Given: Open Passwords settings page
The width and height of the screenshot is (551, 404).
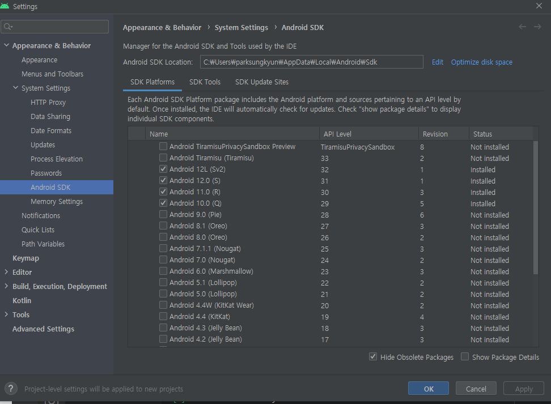Looking at the screenshot, I should point(46,173).
